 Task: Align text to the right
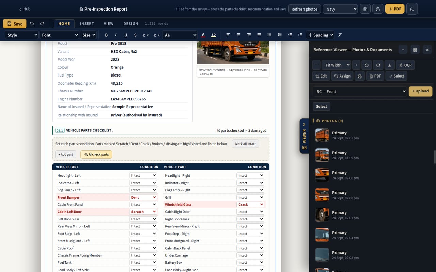(x=249, y=35)
